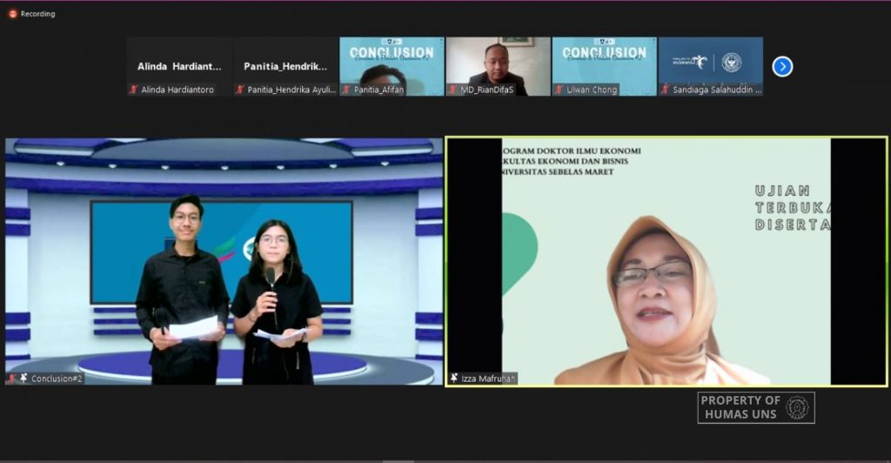This screenshot has width=891, height=463.
Task: Click muted mic icon beside Alinda Hardiantoro
Action: 134,89
